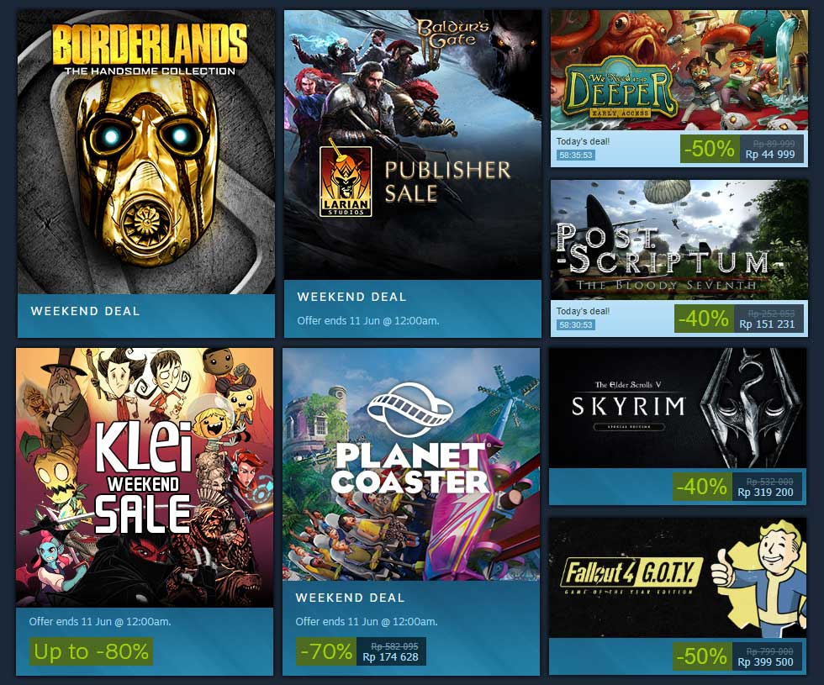Click the Borderlands Weekend Deal label
The height and width of the screenshot is (685, 824).
[x=86, y=311]
